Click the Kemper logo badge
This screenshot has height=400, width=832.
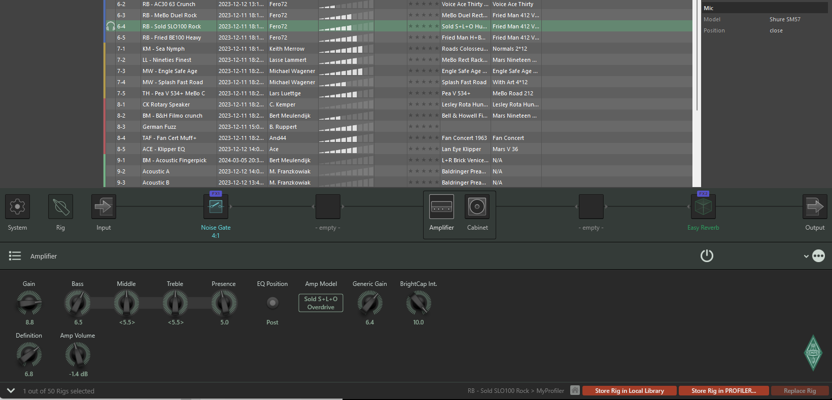point(813,353)
